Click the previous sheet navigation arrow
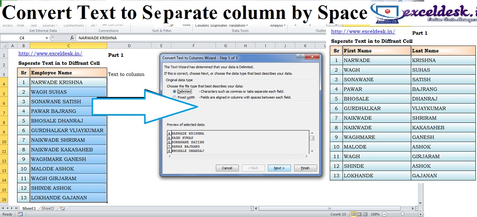This screenshot has height=217, width=477. (8, 208)
